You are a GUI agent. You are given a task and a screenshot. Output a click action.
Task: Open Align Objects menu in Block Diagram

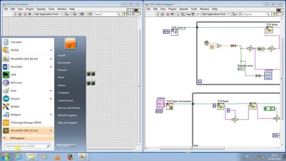235,14
